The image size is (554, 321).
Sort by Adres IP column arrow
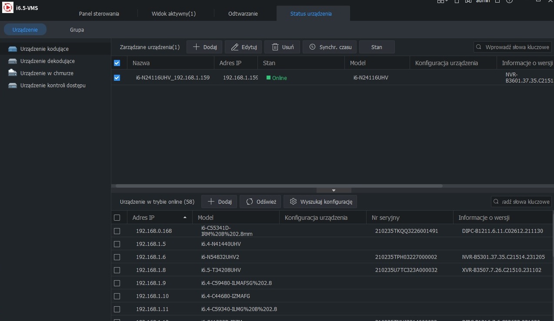coord(185,217)
